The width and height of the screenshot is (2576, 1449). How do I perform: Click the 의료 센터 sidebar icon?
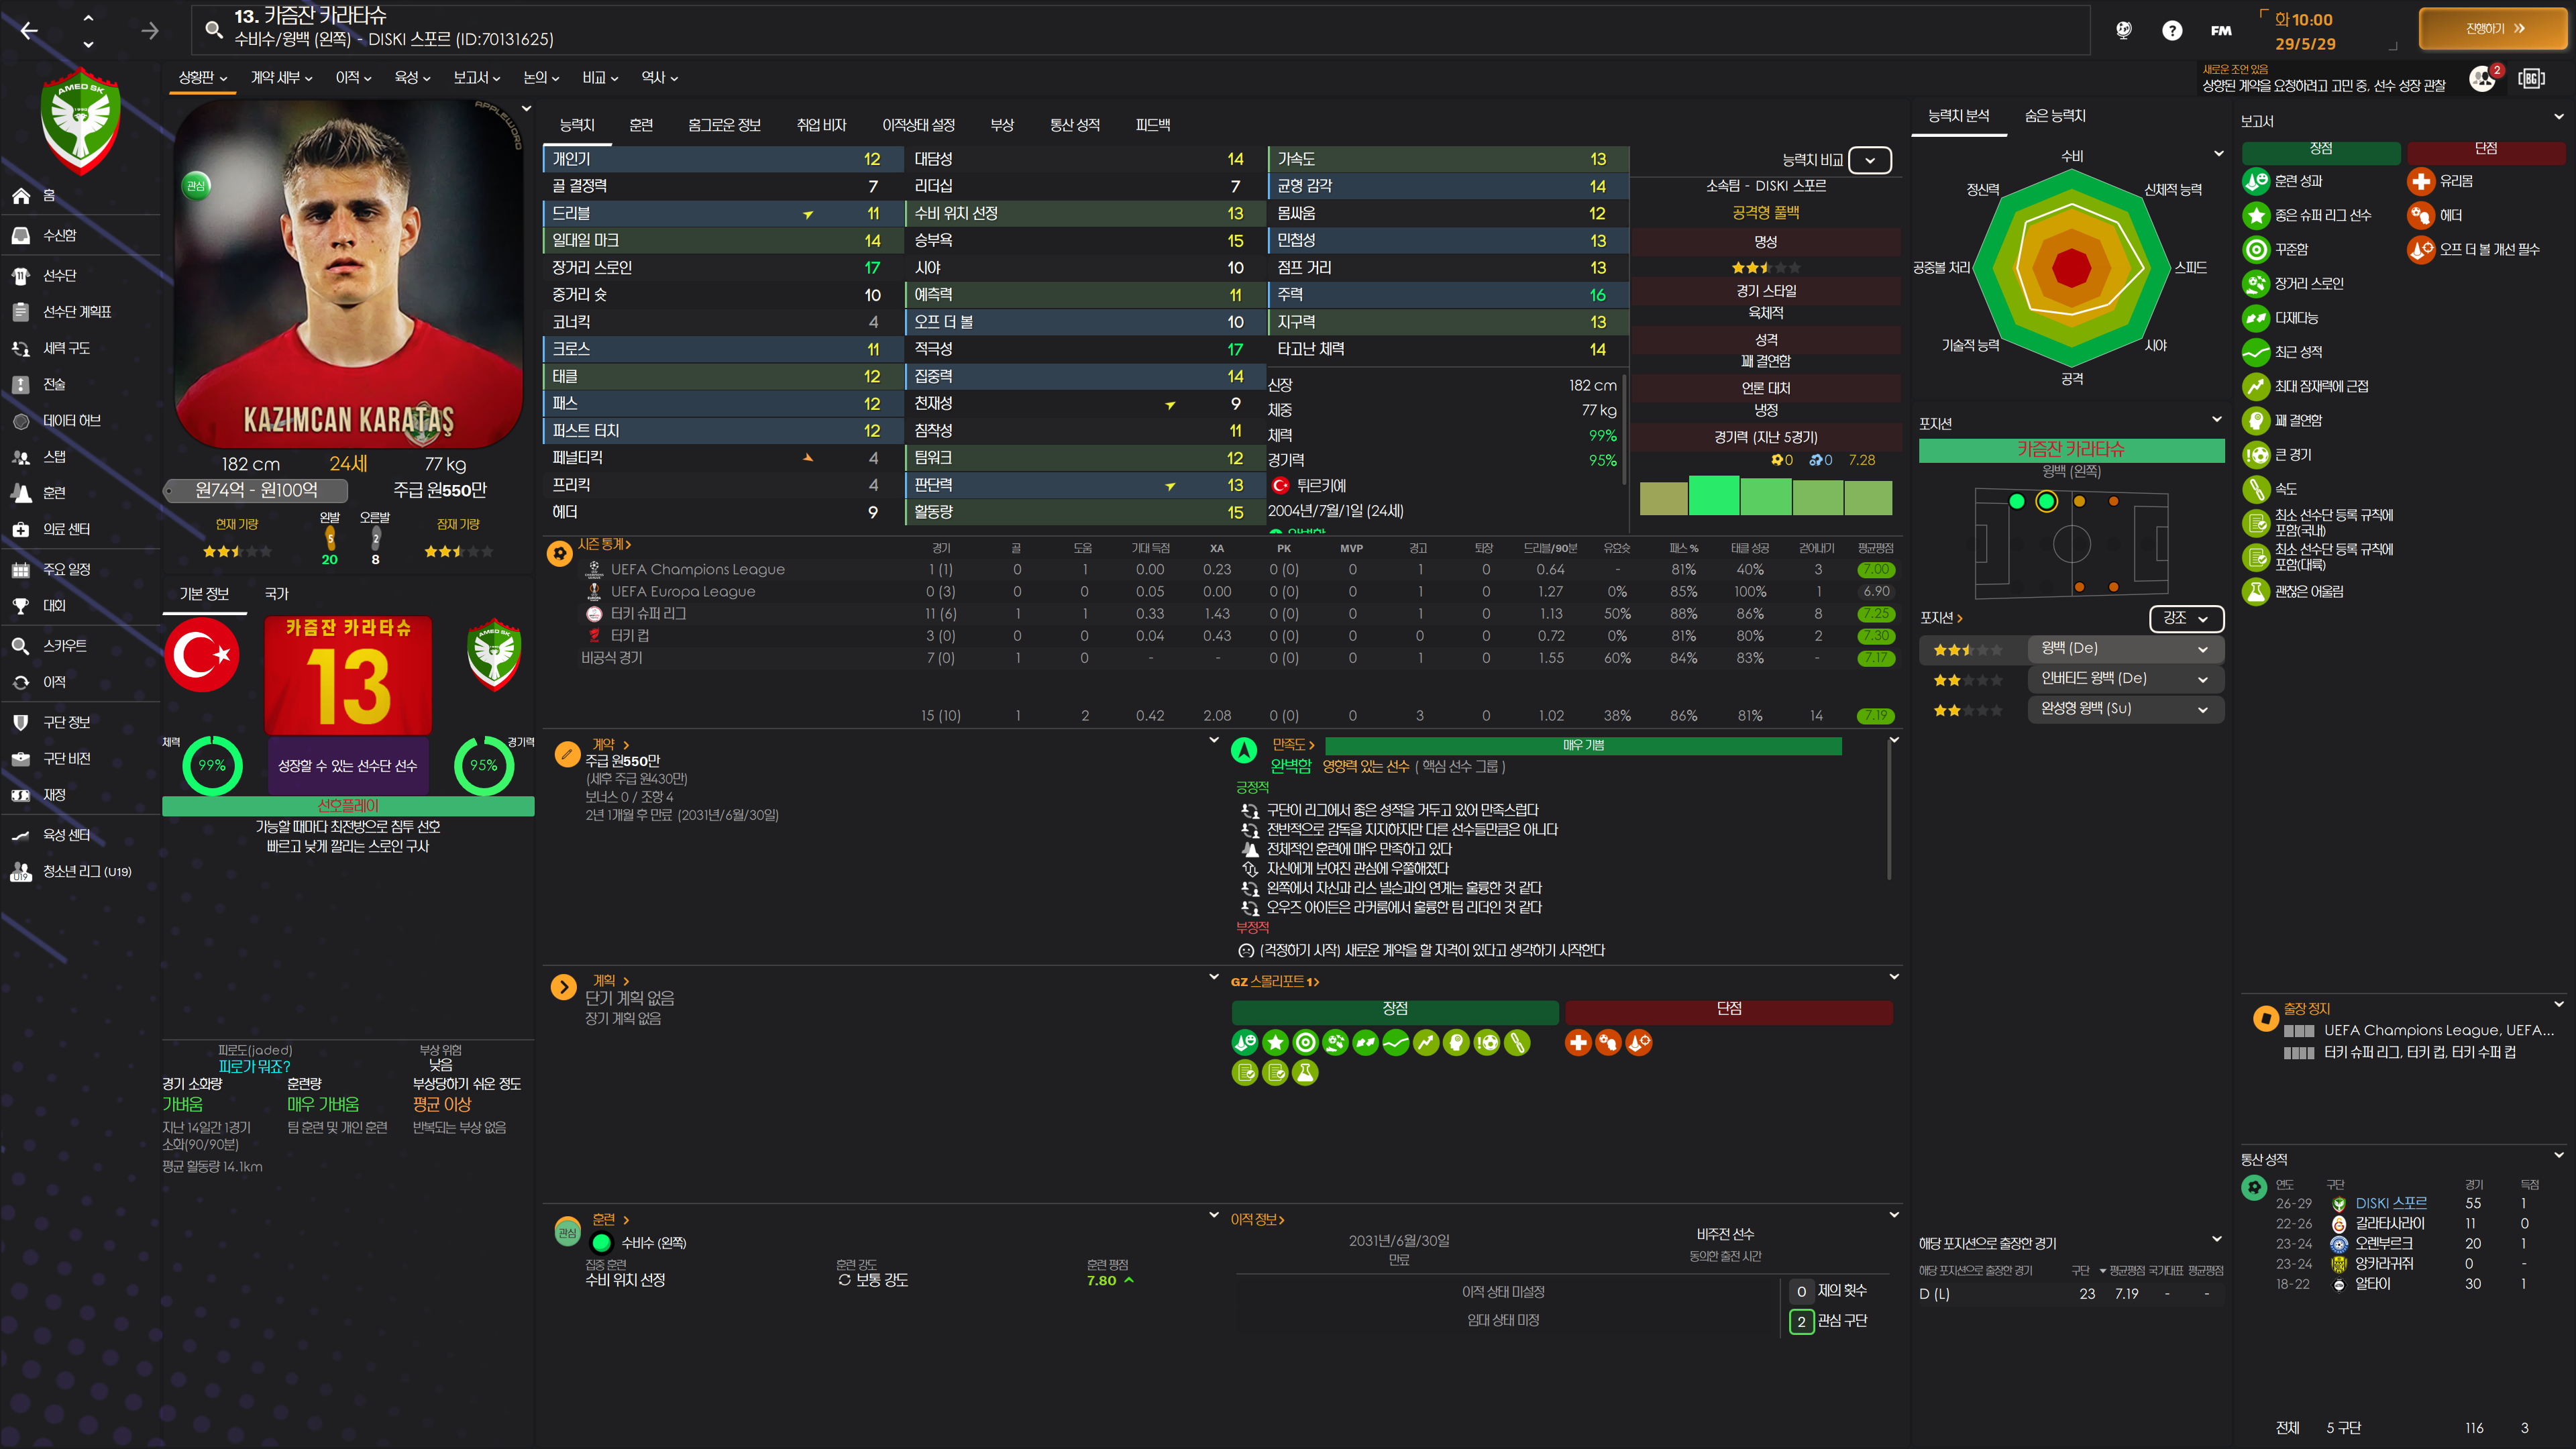21,529
